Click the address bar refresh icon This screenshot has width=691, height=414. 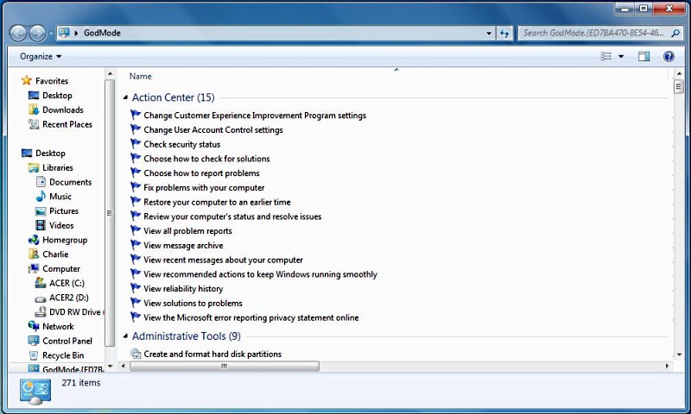[505, 33]
